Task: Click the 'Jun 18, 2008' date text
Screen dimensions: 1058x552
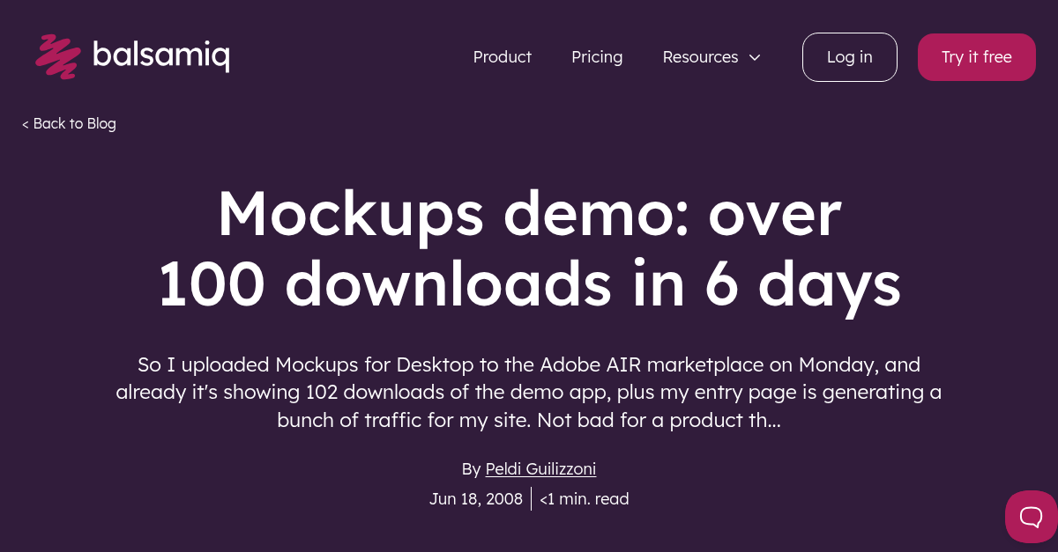Action: [x=476, y=498]
